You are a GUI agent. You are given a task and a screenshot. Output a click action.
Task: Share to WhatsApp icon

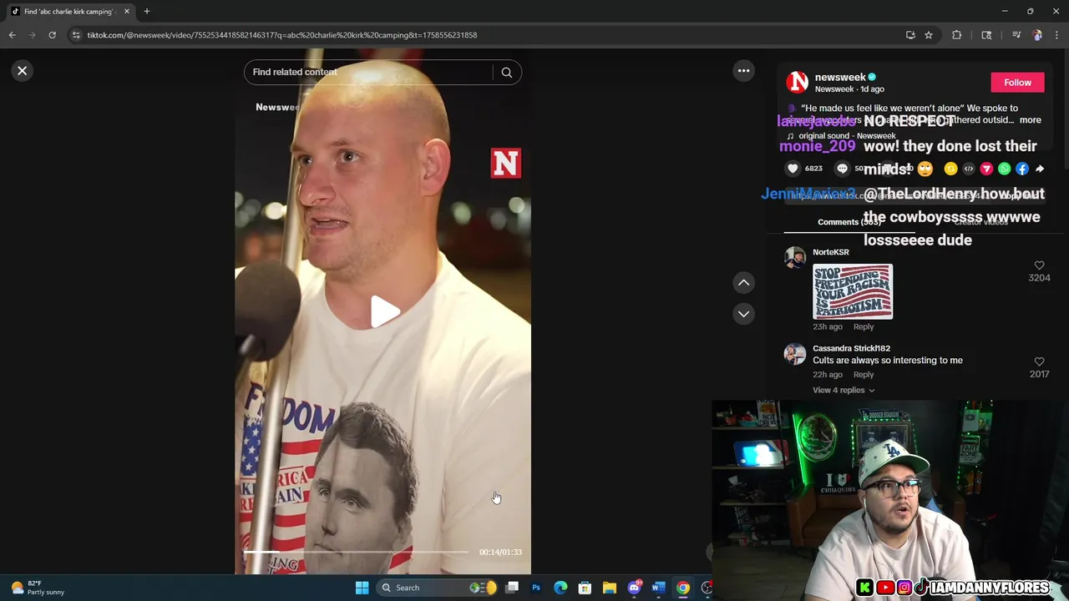[x=1004, y=169]
